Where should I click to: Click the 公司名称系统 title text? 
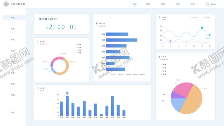[x=18, y=4]
